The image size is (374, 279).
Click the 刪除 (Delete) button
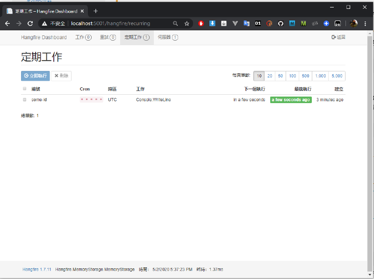[61, 76]
